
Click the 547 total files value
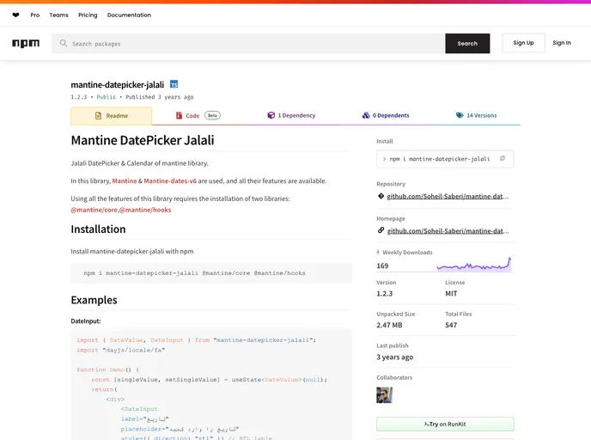click(x=451, y=325)
